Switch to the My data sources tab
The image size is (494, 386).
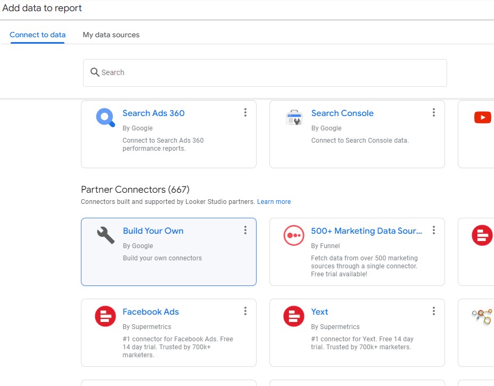pyautogui.click(x=111, y=35)
